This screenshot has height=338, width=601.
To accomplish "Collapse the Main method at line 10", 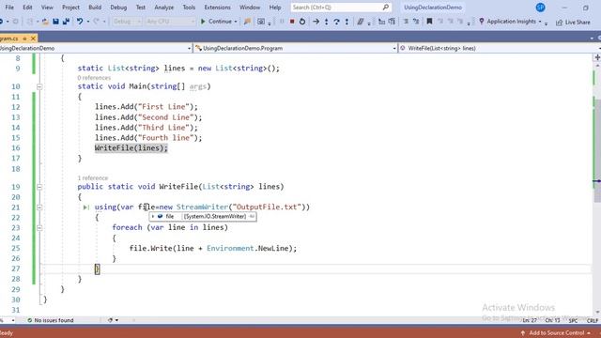I will coord(39,87).
